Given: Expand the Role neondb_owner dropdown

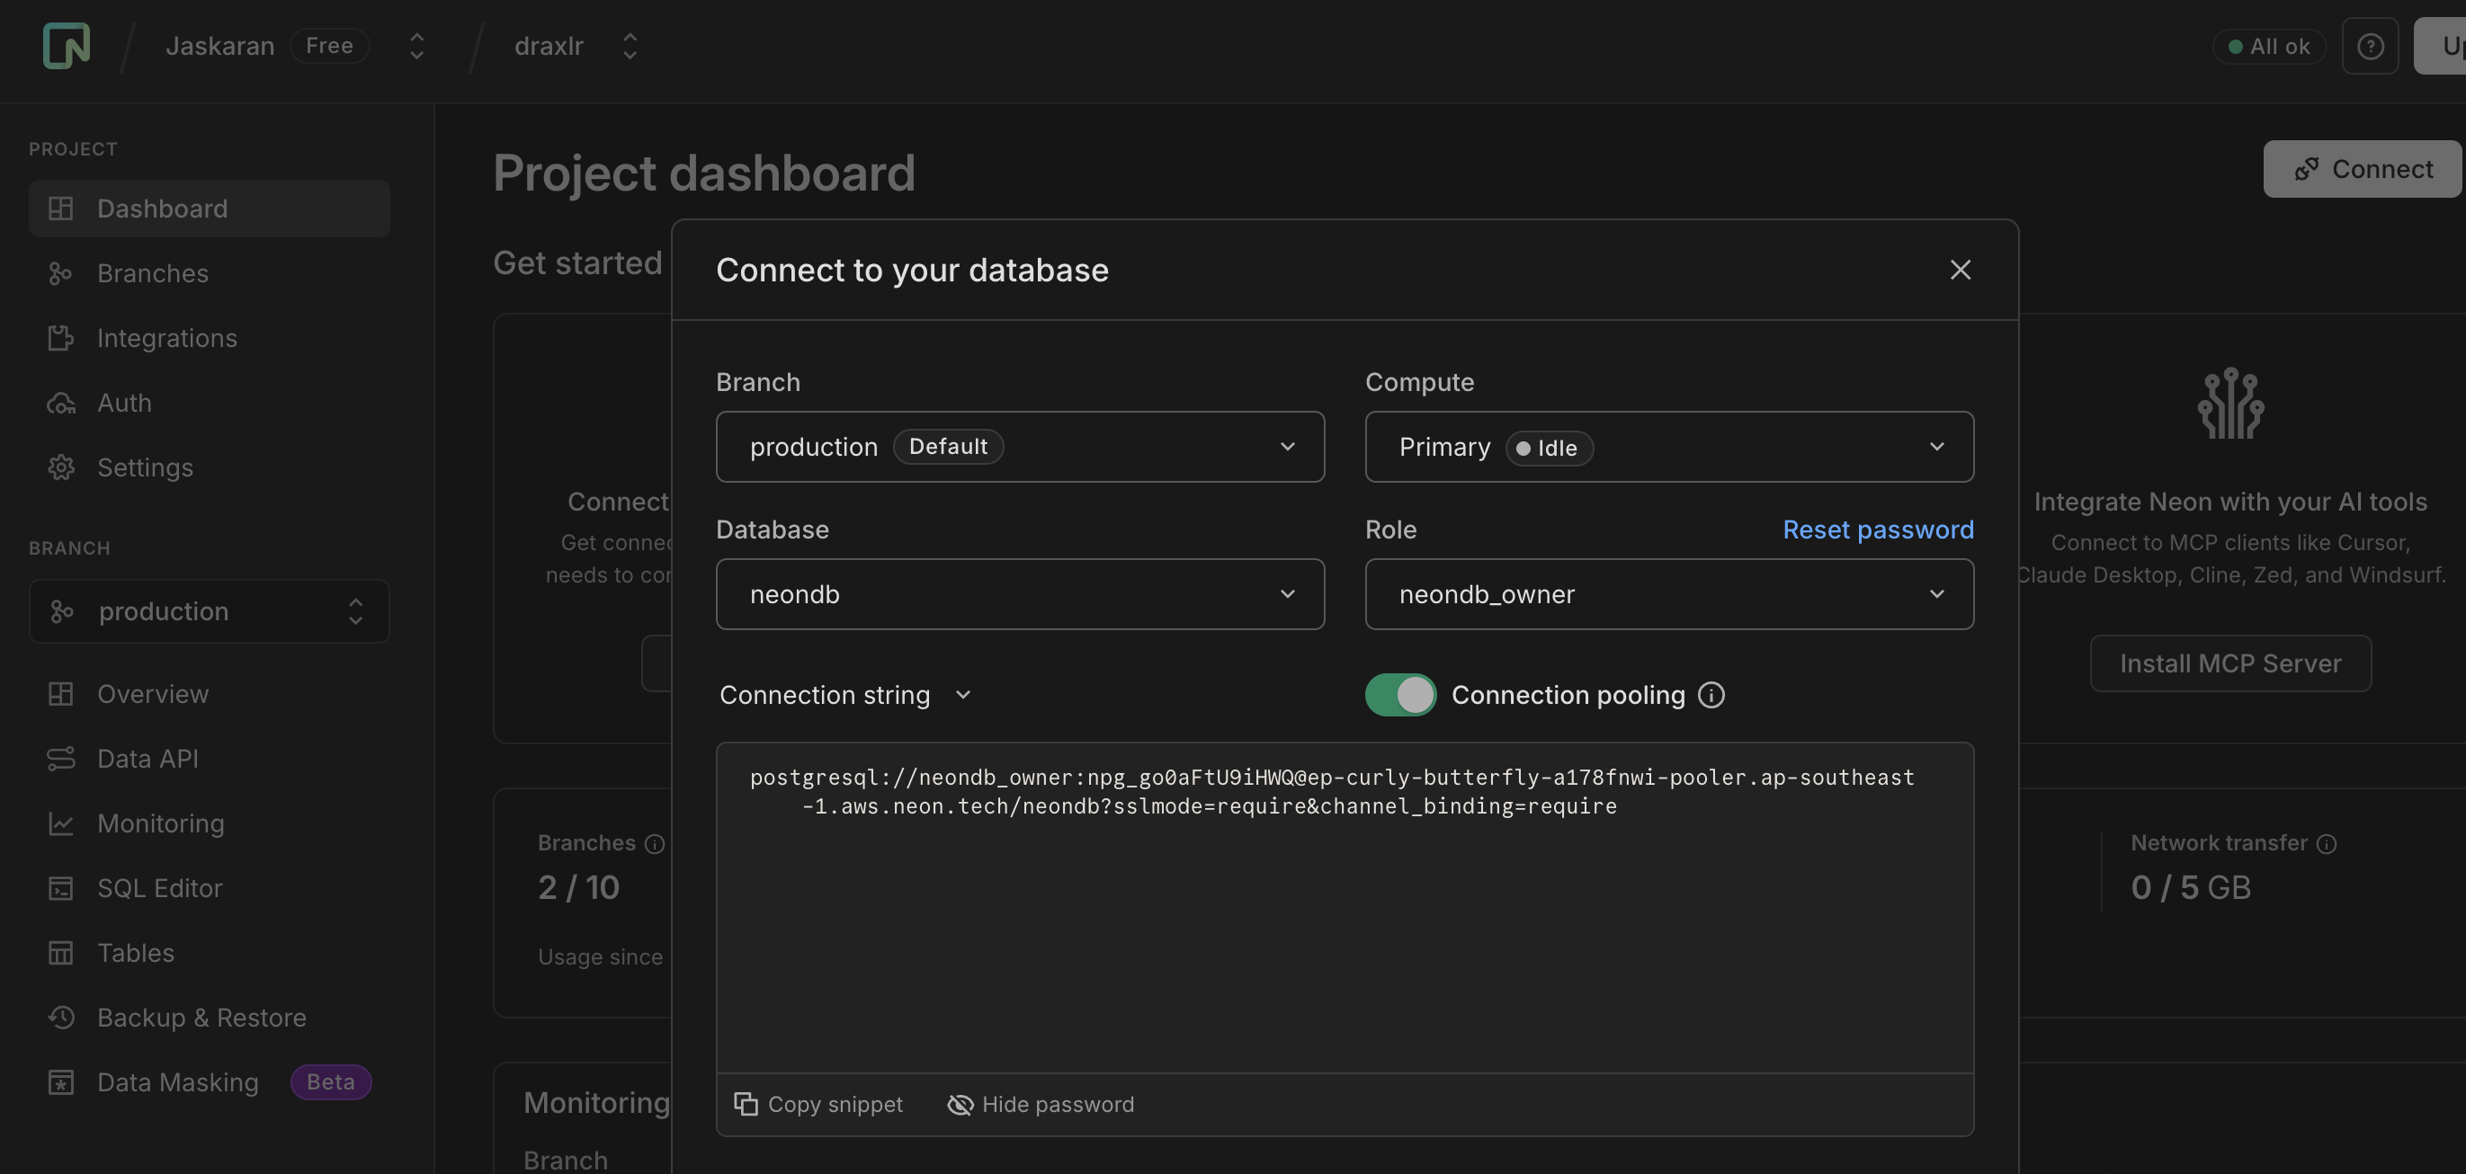Looking at the screenshot, I should (1668, 594).
